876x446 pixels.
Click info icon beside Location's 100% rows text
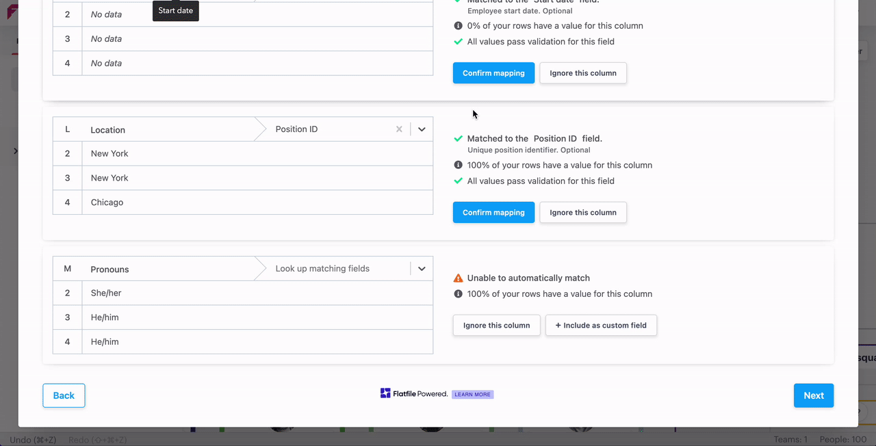[x=459, y=166]
